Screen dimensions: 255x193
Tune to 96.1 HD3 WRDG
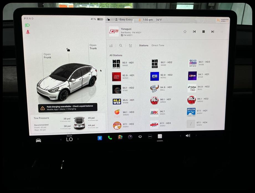tap(124, 113)
